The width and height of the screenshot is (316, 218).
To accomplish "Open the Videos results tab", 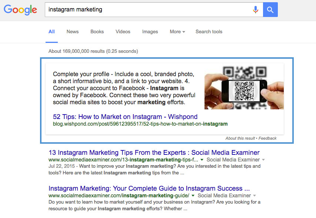I will point(123,31).
